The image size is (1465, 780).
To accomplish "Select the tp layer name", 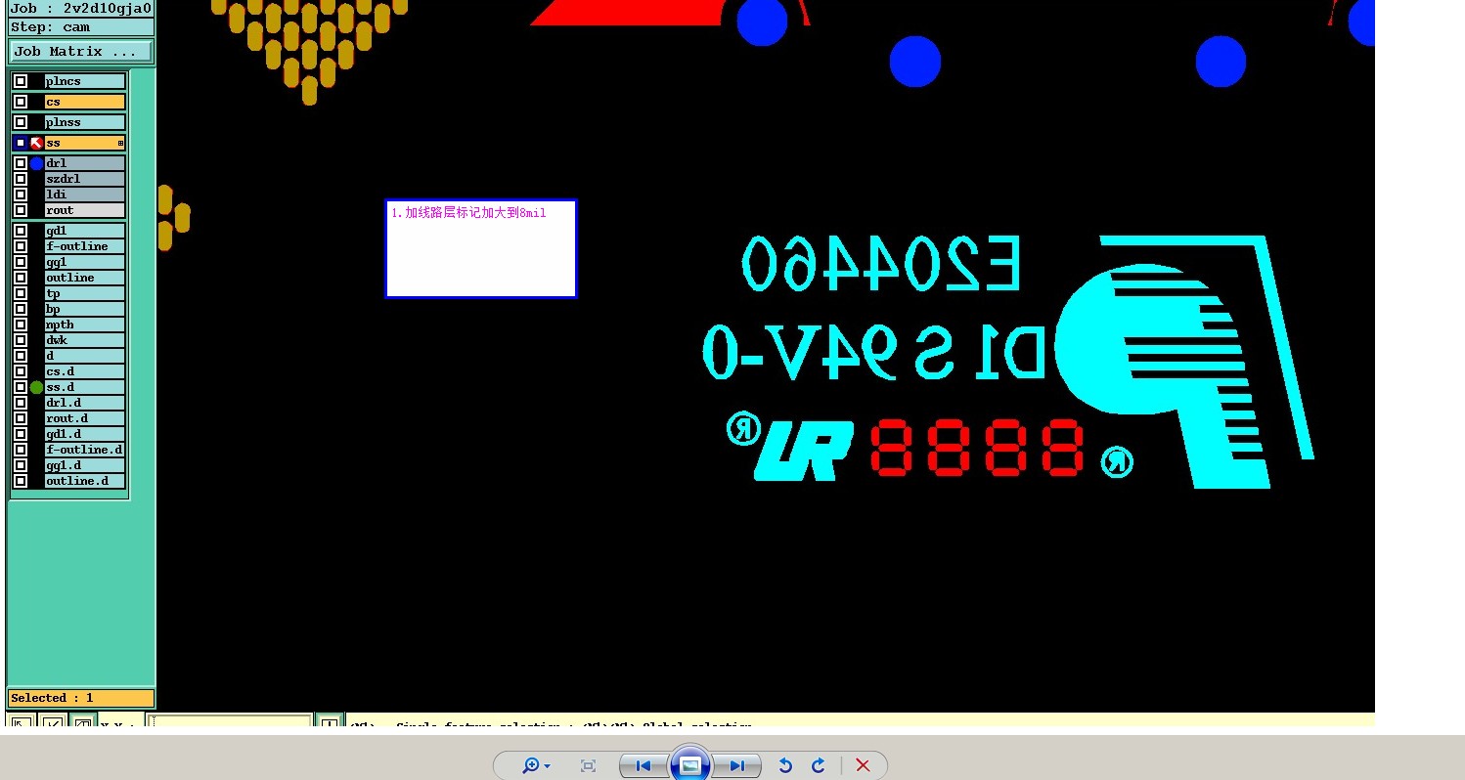I will (x=85, y=293).
